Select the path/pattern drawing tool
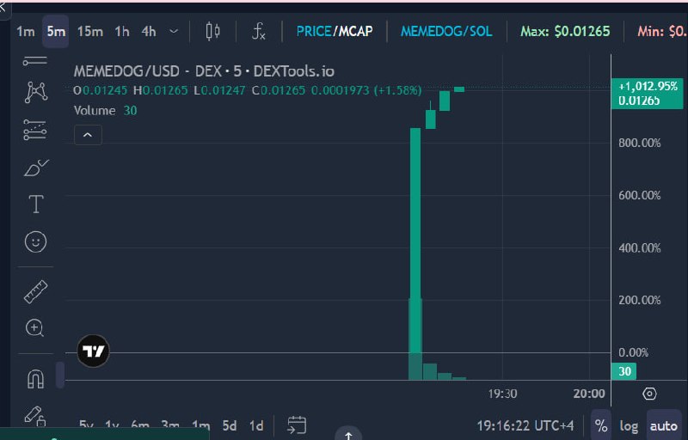 35,93
